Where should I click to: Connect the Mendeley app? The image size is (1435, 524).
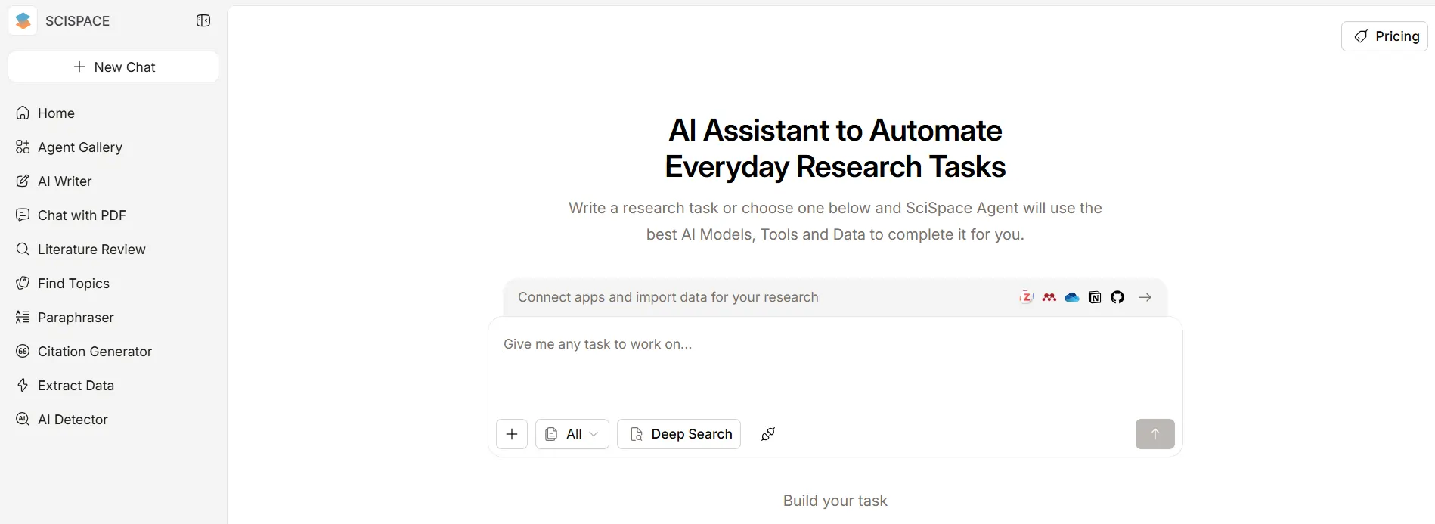coord(1049,297)
